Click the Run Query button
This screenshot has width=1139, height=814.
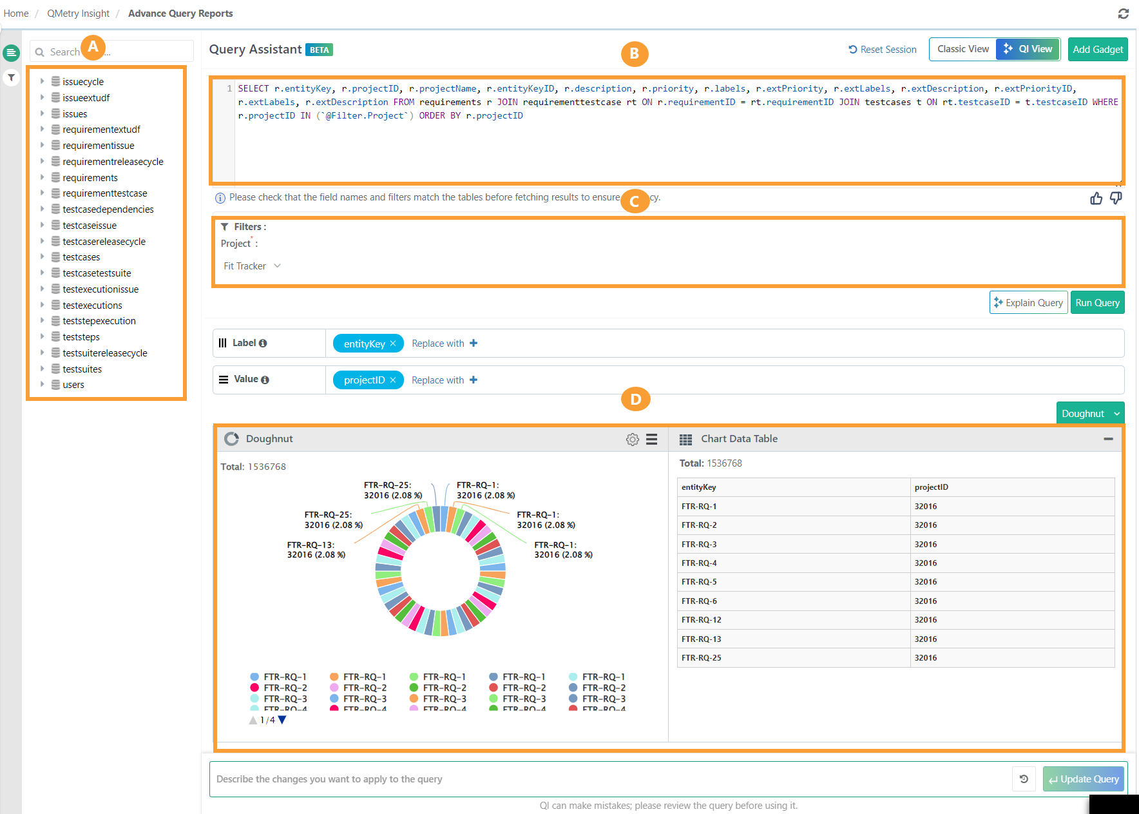pos(1097,303)
